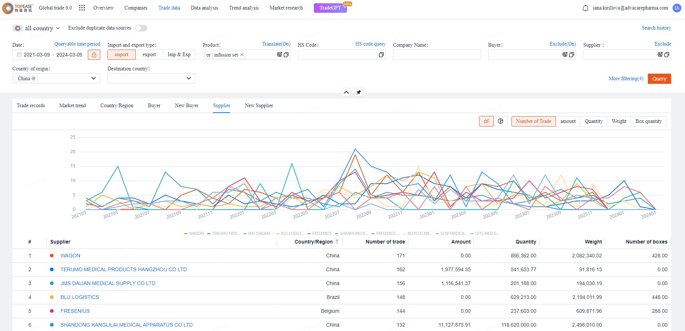Open Market research in top navigation
Screen dimensions: 685x331
click(x=286, y=8)
